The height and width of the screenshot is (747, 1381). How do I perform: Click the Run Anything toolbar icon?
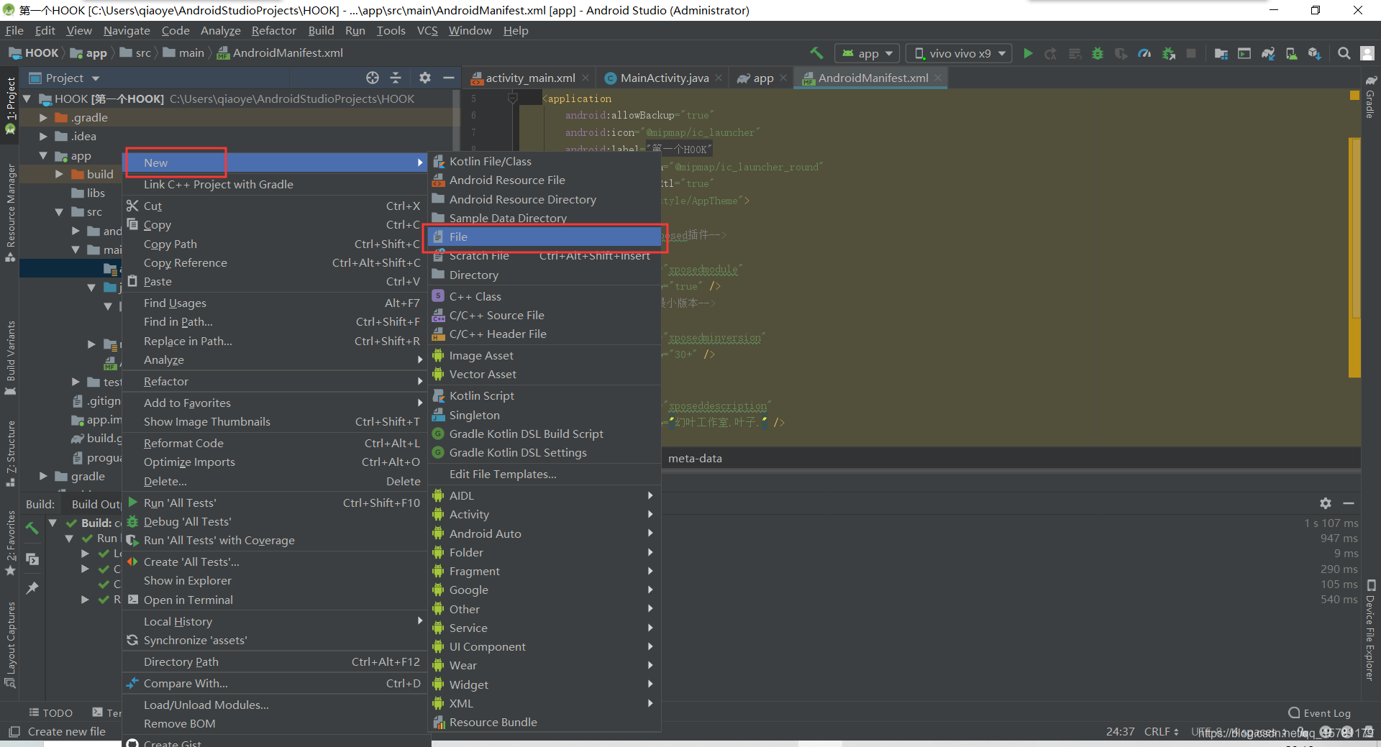[x=1244, y=53]
